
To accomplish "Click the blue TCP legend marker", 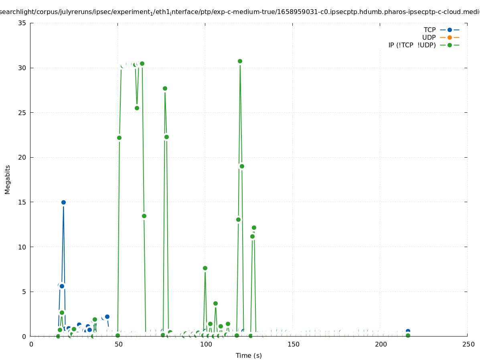I will (x=450, y=30).
